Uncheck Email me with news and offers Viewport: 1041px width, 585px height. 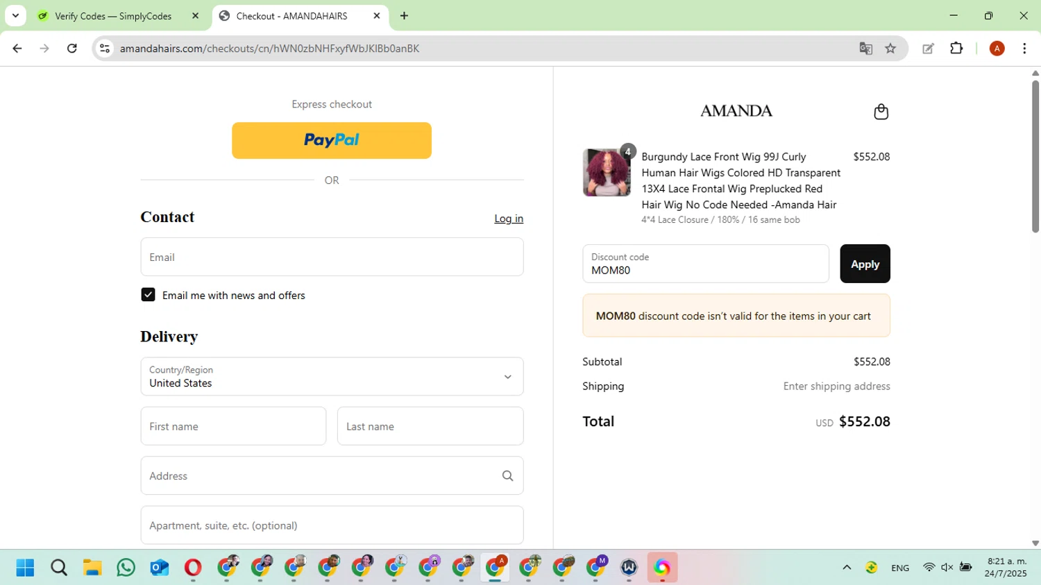pos(148,295)
